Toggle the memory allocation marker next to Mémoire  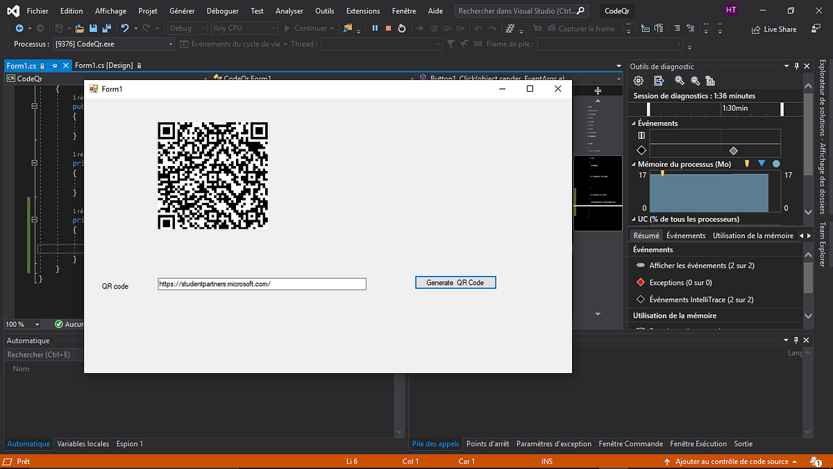pyautogui.click(x=748, y=163)
